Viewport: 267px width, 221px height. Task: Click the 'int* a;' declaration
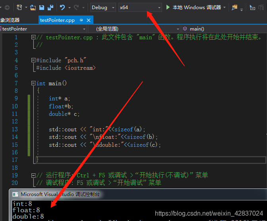[60, 98]
